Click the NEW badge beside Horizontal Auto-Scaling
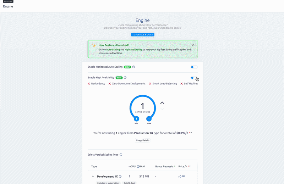 pyautogui.click(x=127, y=67)
